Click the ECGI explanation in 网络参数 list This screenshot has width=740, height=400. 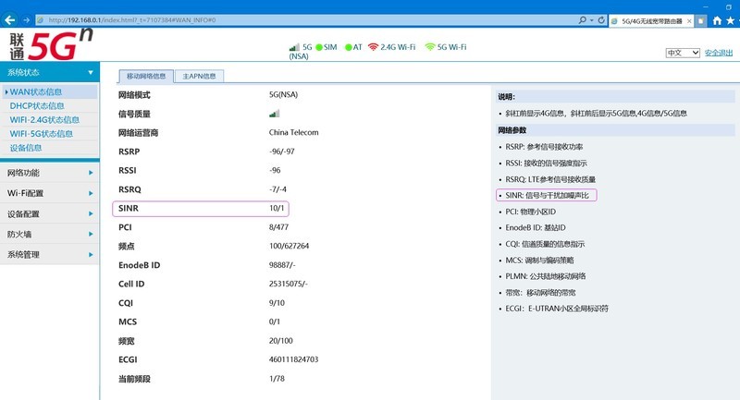pyautogui.click(x=557, y=309)
